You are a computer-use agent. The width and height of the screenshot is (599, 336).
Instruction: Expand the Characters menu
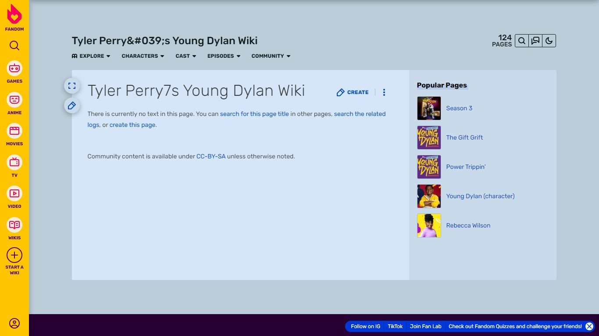click(x=143, y=56)
